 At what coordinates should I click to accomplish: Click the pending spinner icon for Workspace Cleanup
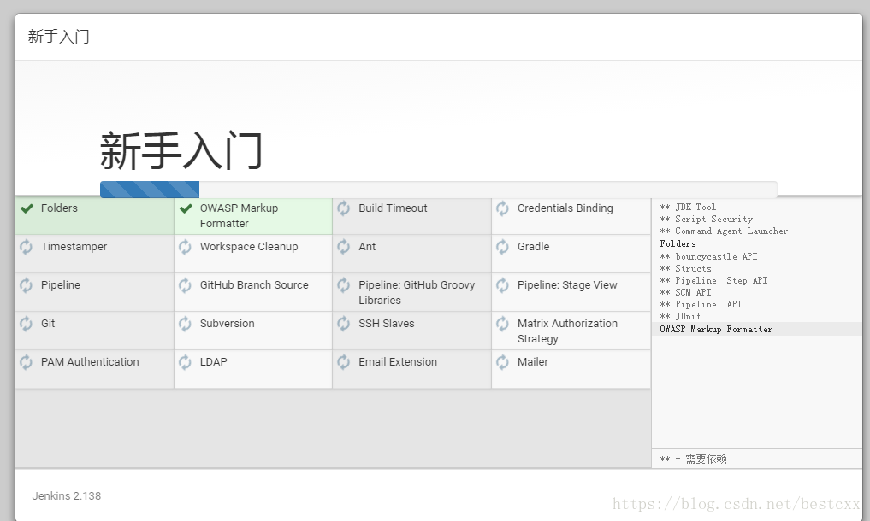coord(186,247)
